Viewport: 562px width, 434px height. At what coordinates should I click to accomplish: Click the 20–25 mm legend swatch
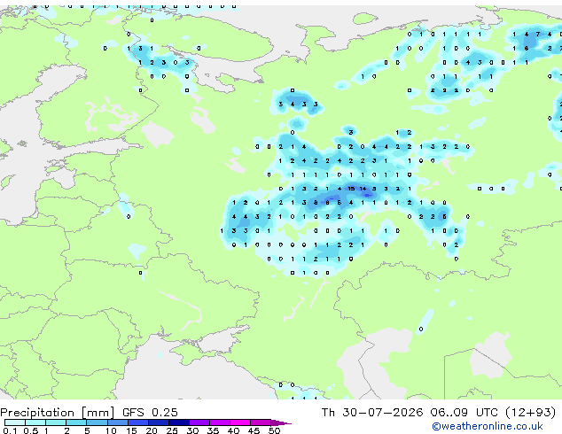[159, 422]
